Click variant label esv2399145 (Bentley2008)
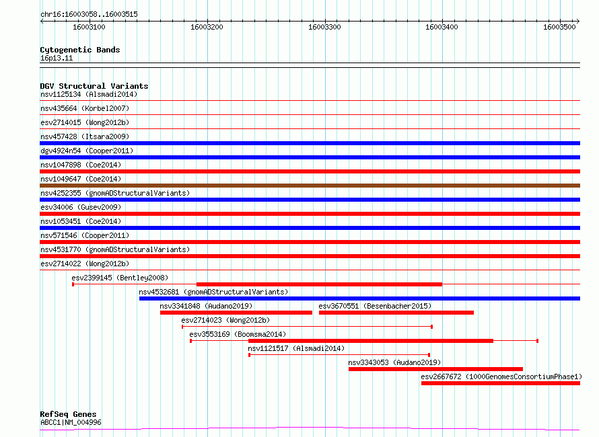 (x=120, y=278)
